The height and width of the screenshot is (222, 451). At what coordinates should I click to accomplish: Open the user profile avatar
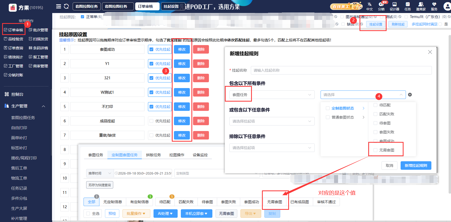tap(447, 6)
